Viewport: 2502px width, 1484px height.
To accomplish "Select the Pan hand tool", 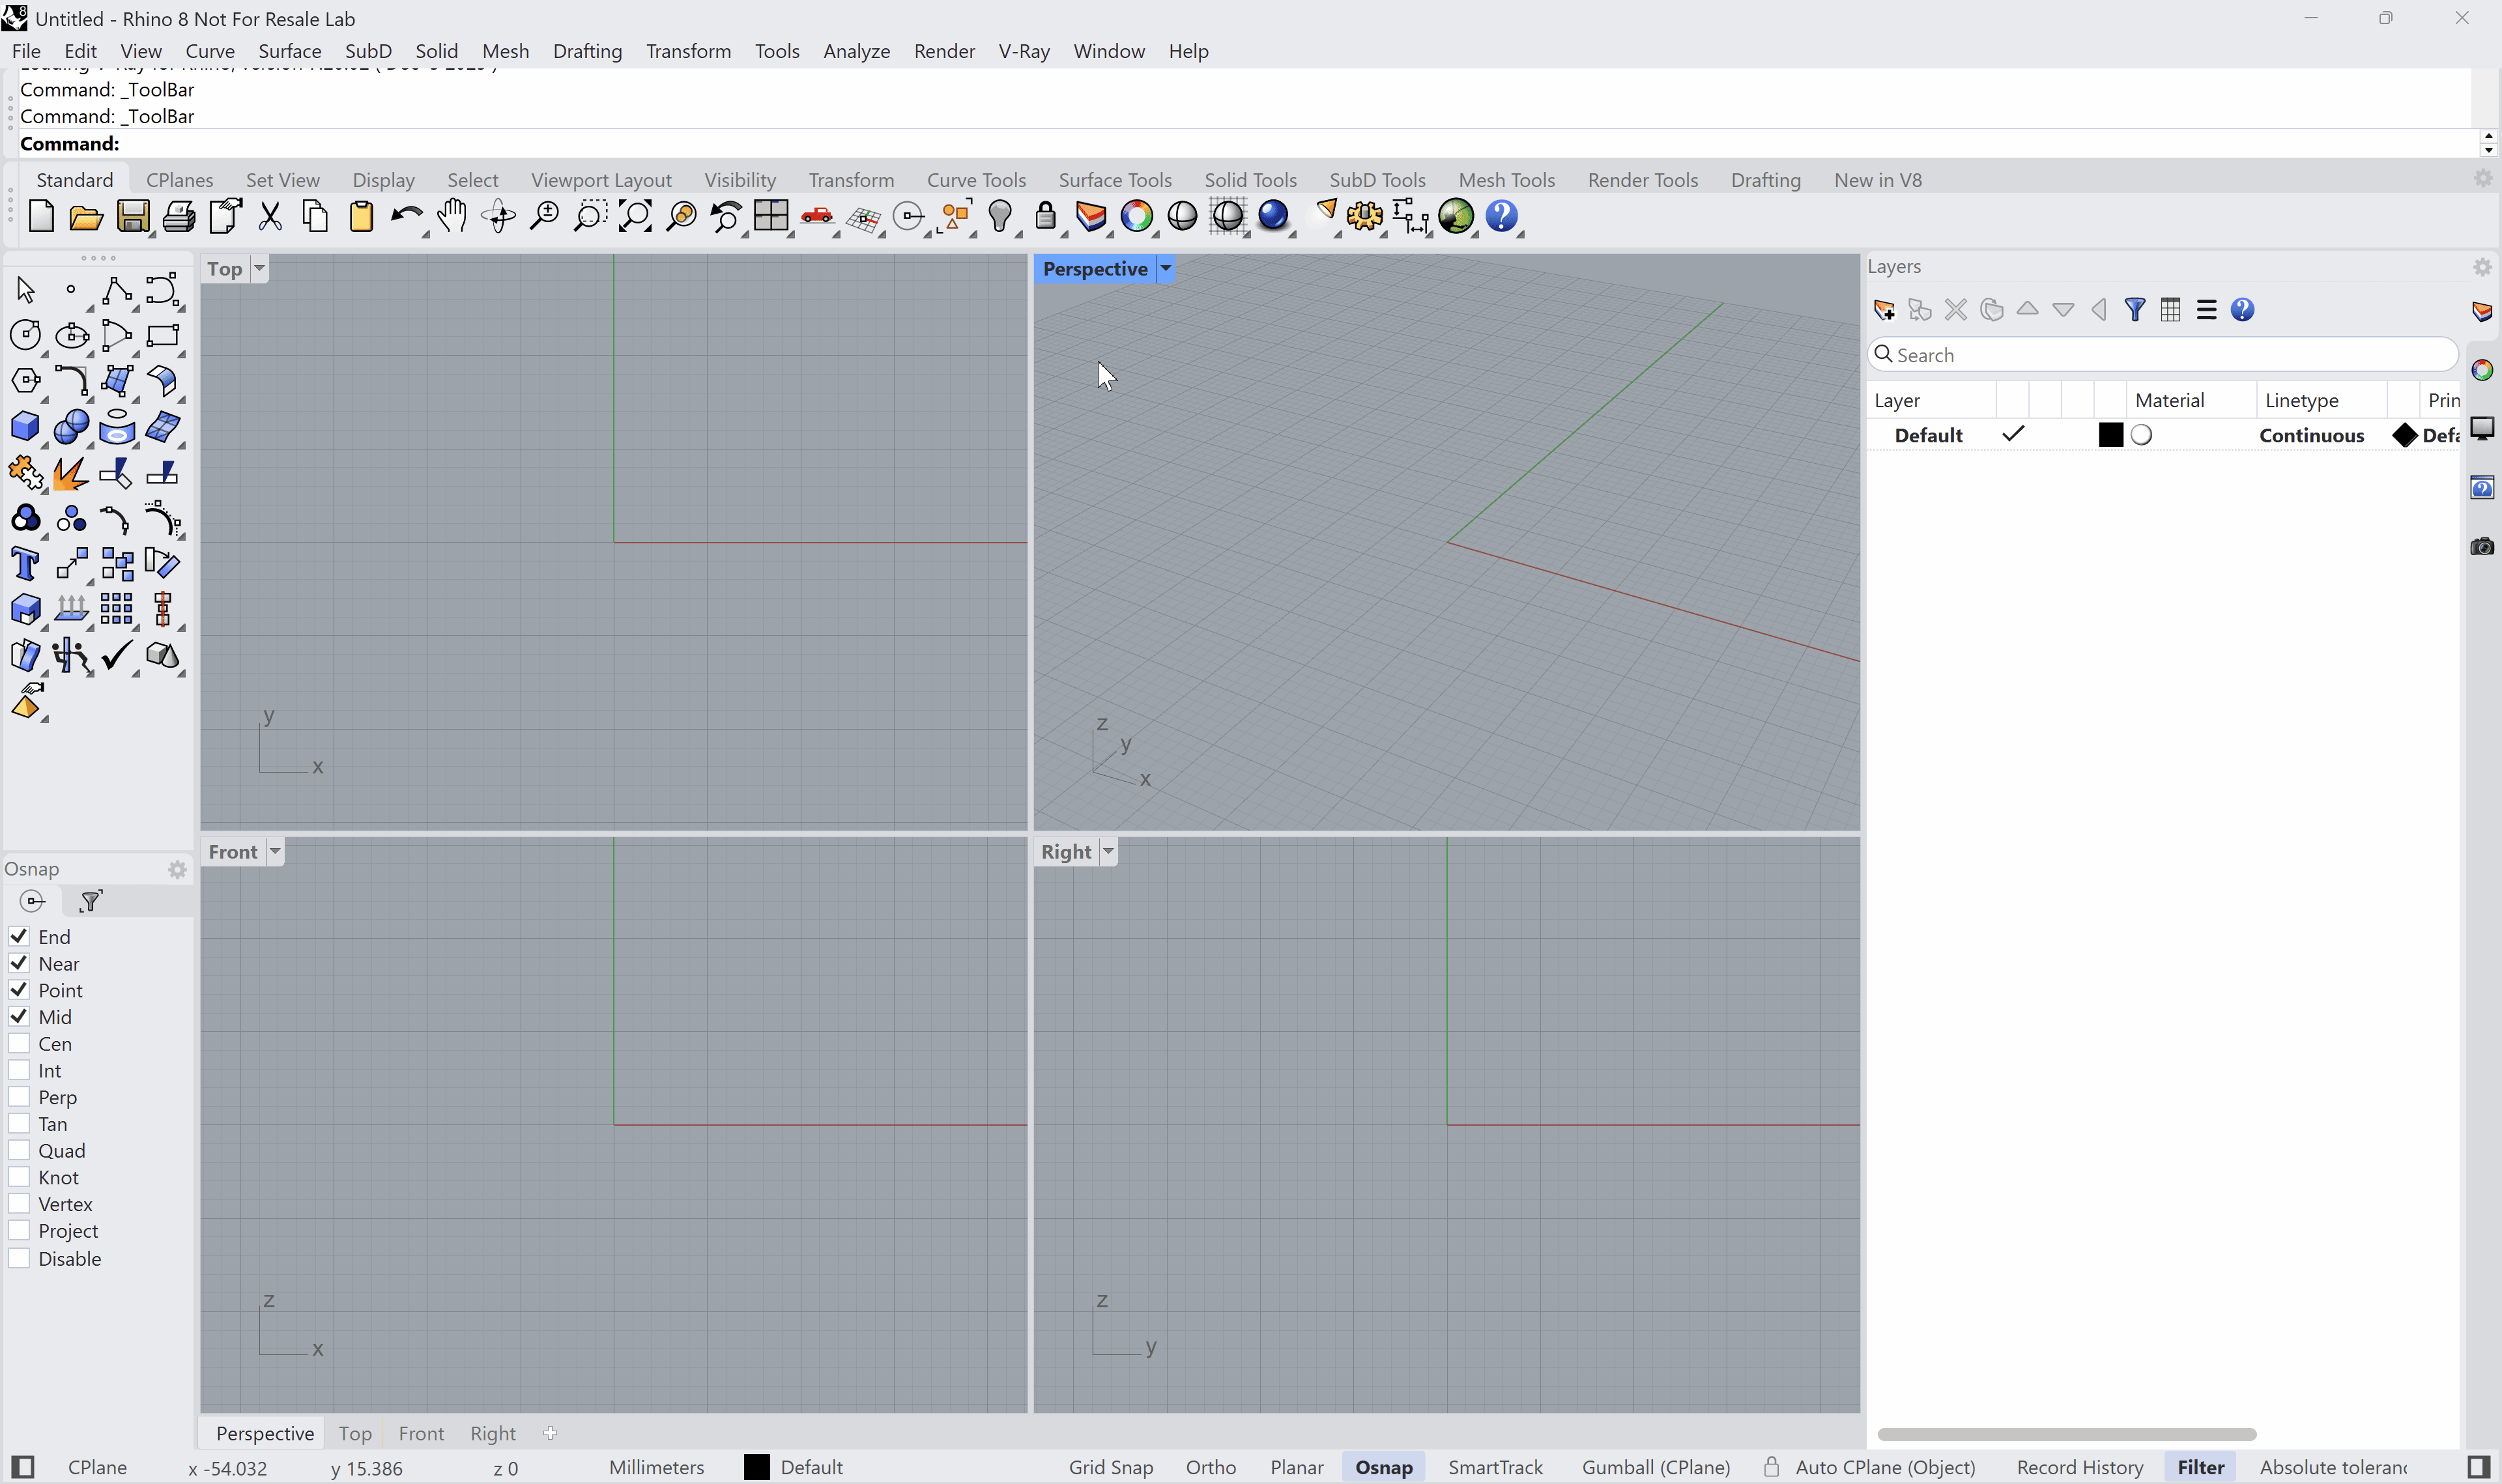I will (452, 216).
